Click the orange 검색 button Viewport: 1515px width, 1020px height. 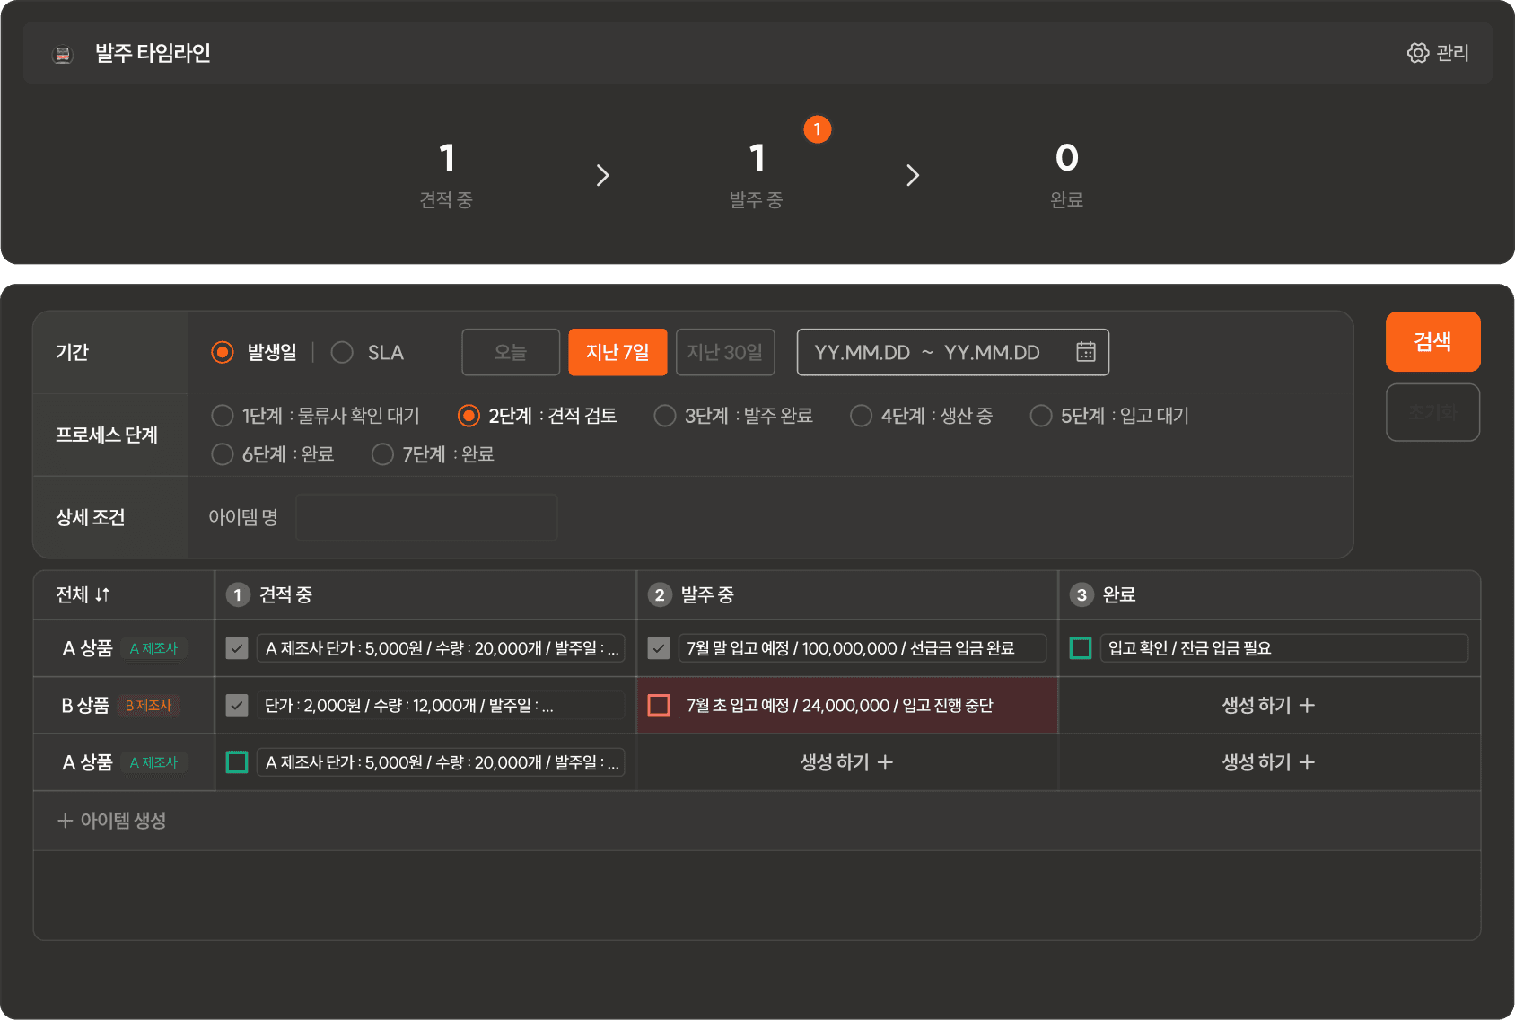[1432, 341]
